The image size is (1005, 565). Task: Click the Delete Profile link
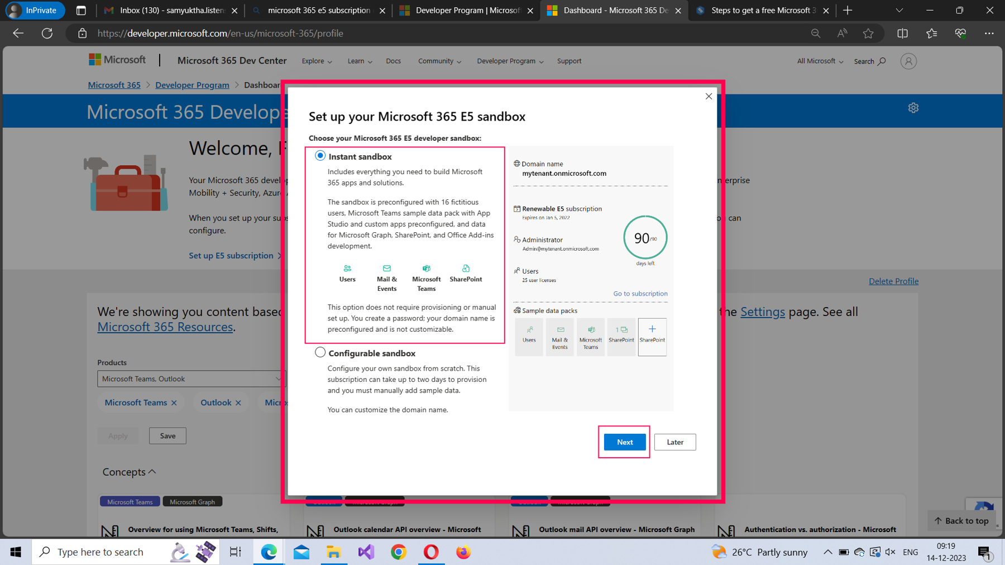[x=893, y=281]
